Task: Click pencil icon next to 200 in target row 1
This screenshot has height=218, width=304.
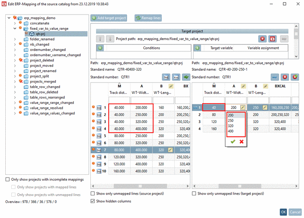Action: [242, 108]
